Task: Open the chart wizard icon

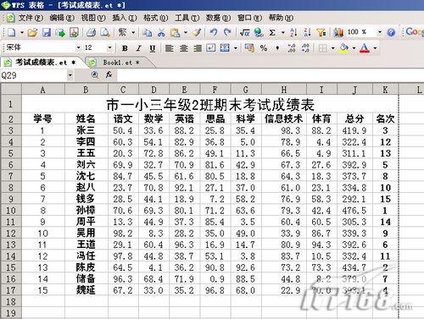Action: coord(338,32)
